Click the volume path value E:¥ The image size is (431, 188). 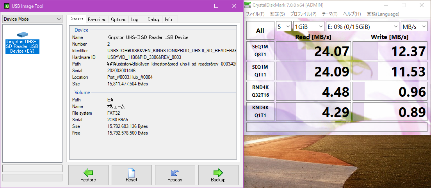(111, 99)
